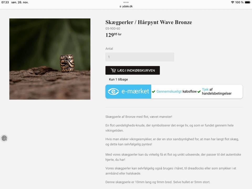Tap the lock icon beside ydale.dk

(x=120, y=6)
